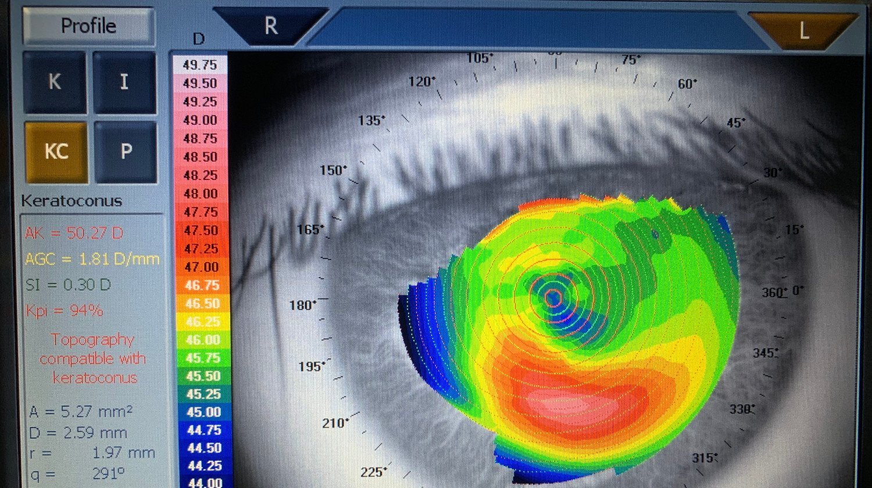Click the Keratoconus panel heading
The image size is (872, 488).
72,201
